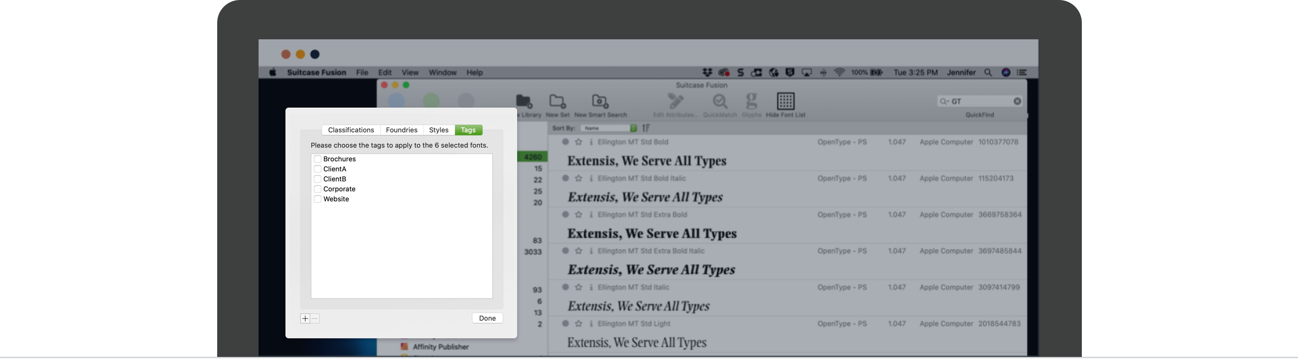Click inside the QuickFind search field

(x=980, y=101)
